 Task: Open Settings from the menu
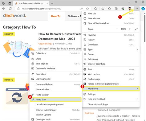pos(111,94)
